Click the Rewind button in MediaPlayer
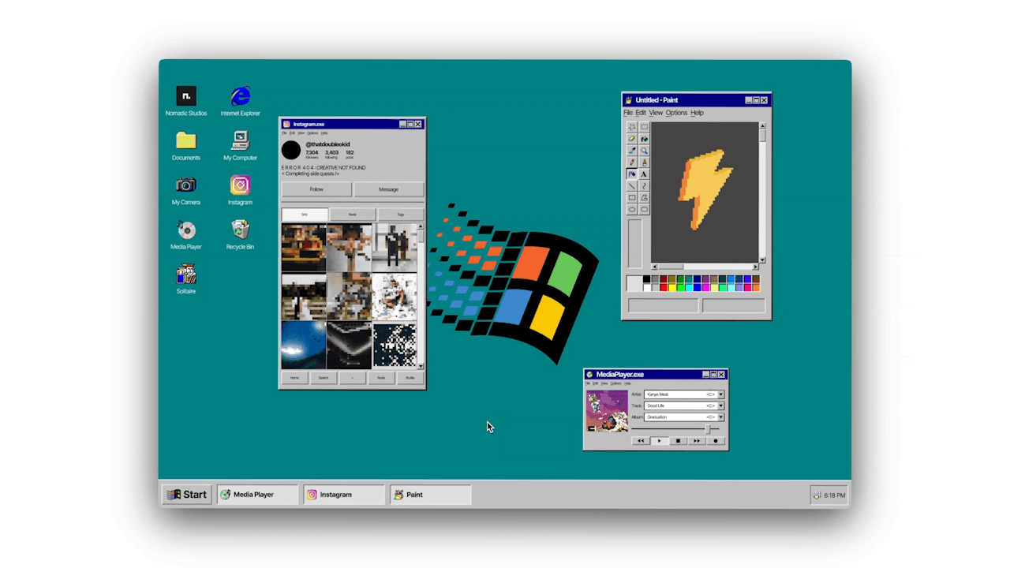The image size is (1010, 568). (x=641, y=441)
